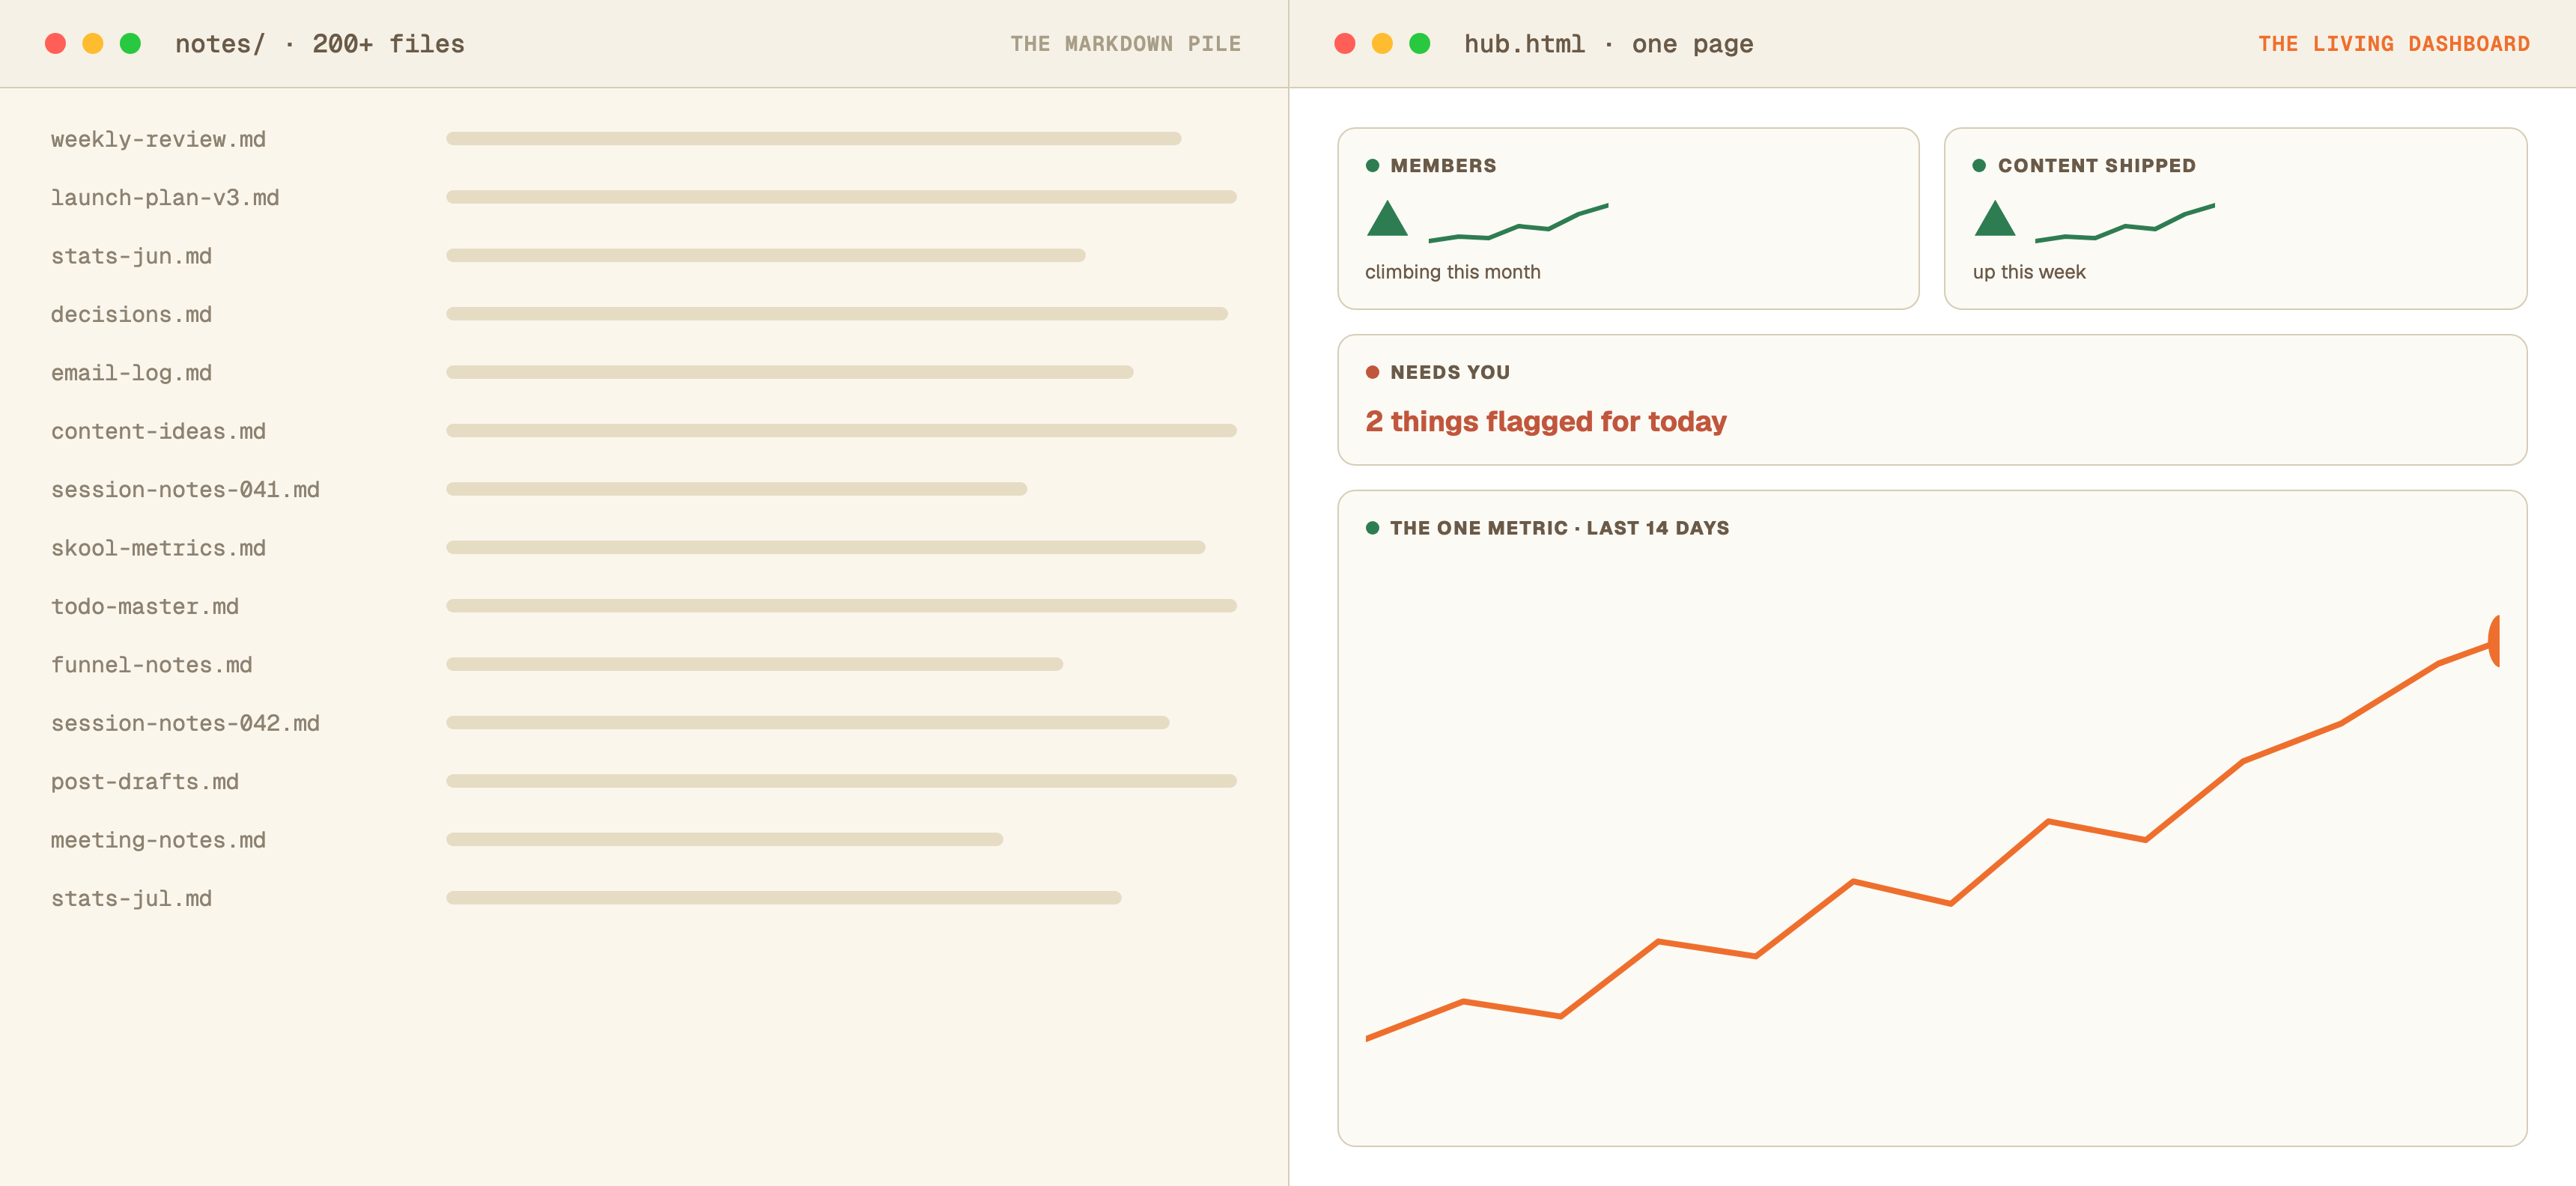The width and height of the screenshot is (2576, 1186).
Task: Click the 'THE LIVING DASHBOARD' label
Action: (x=2393, y=44)
